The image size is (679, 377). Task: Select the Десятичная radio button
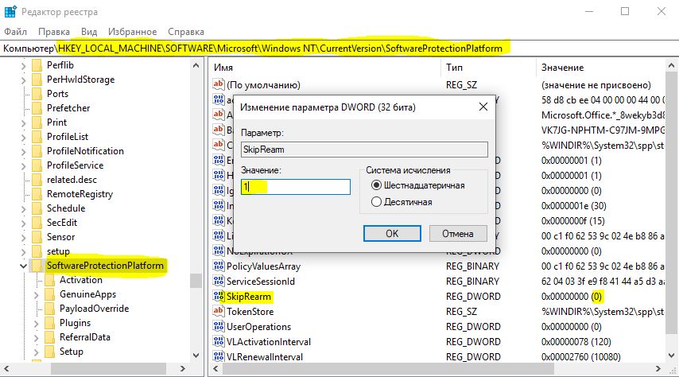376,202
